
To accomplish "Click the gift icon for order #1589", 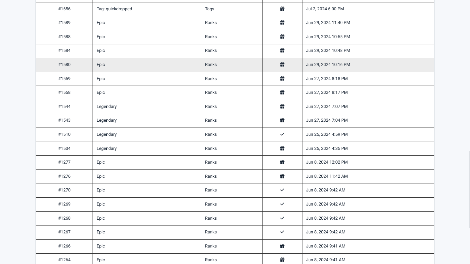I will (x=282, y=23).
